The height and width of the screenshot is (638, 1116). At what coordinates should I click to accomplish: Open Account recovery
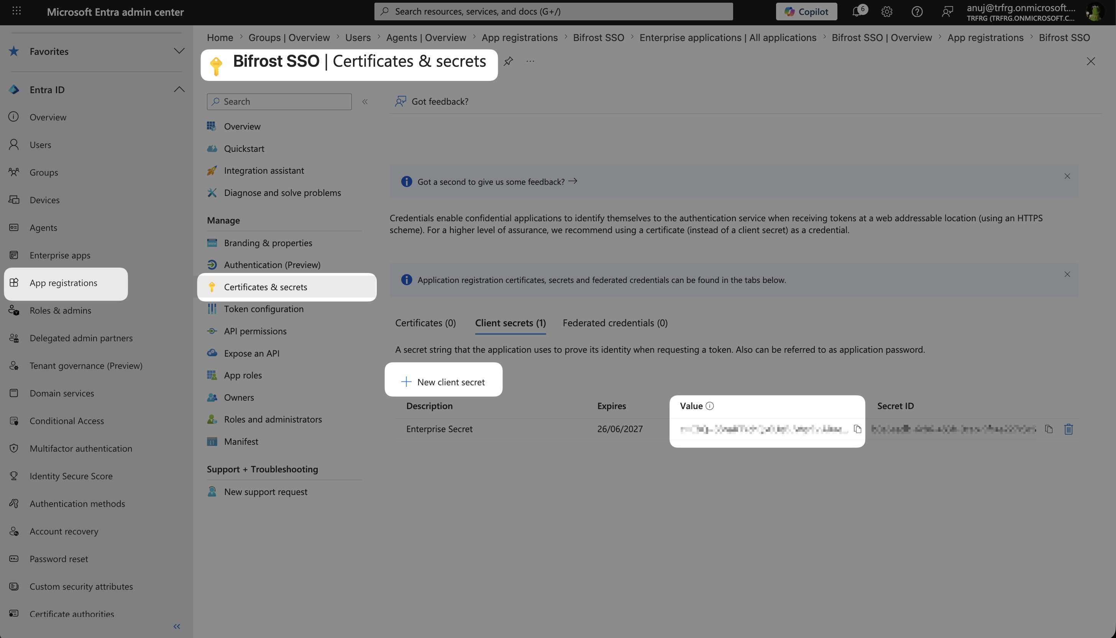coord(64,531)
